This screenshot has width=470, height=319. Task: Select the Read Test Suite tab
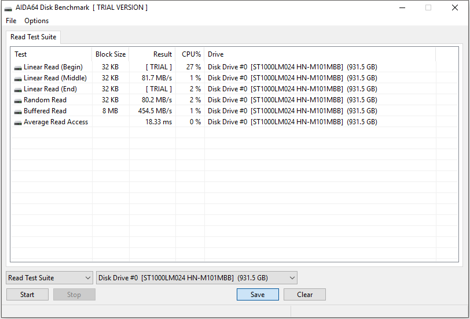[33, 37]
